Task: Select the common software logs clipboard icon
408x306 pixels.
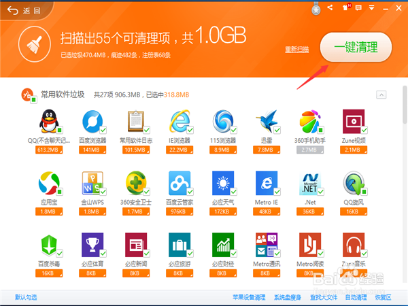Action: [x=136, y=121]
